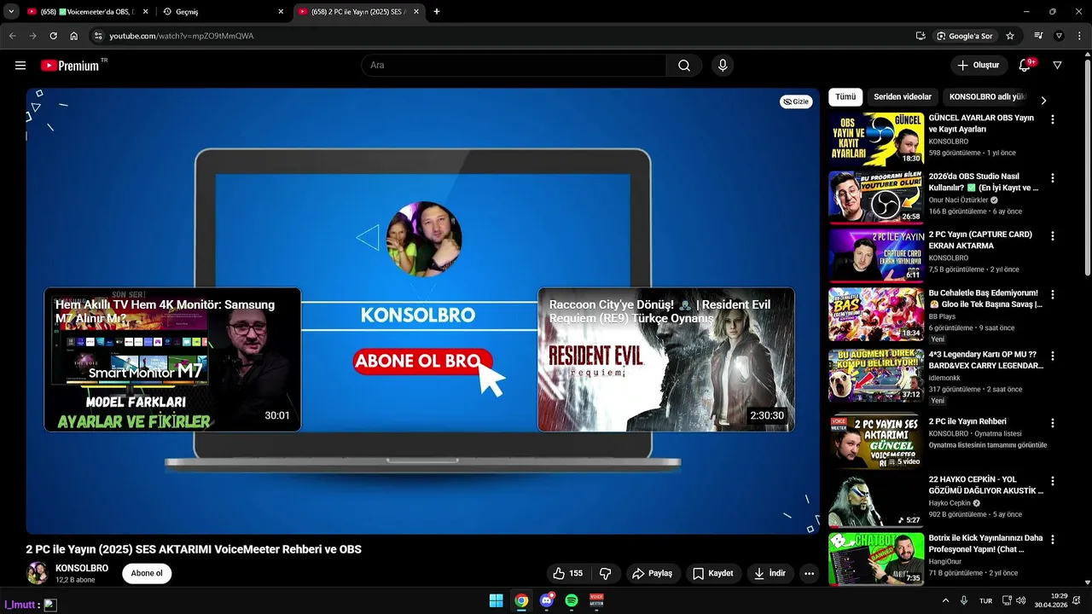This screenshot has width=1092, height=614.
Task: Open the Windows Start menu
Action: pos(496,601)
